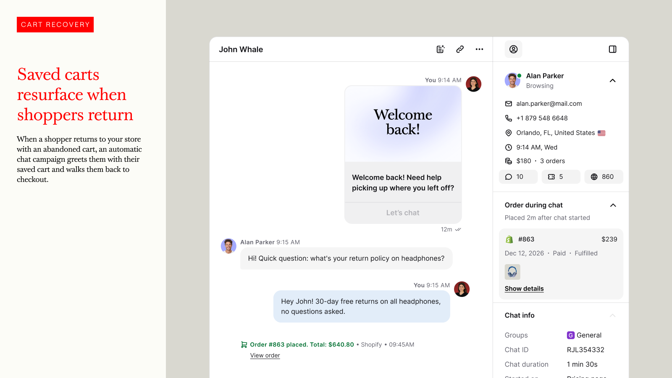Screen dimensions: 672x378
Task: Click Show details for order #863
Action: [x=524, y=289]
